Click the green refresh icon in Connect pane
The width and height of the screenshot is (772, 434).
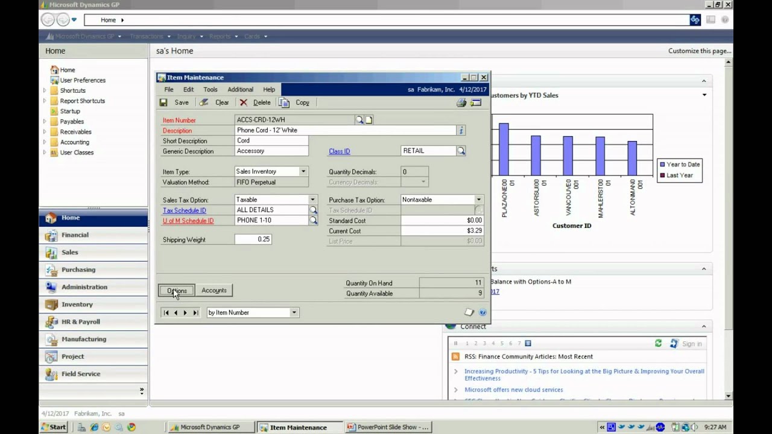click(658, 343)
